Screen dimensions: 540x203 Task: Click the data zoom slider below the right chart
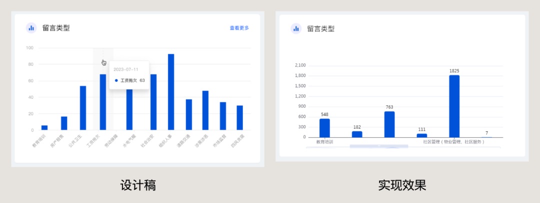(x=378, y=146)
